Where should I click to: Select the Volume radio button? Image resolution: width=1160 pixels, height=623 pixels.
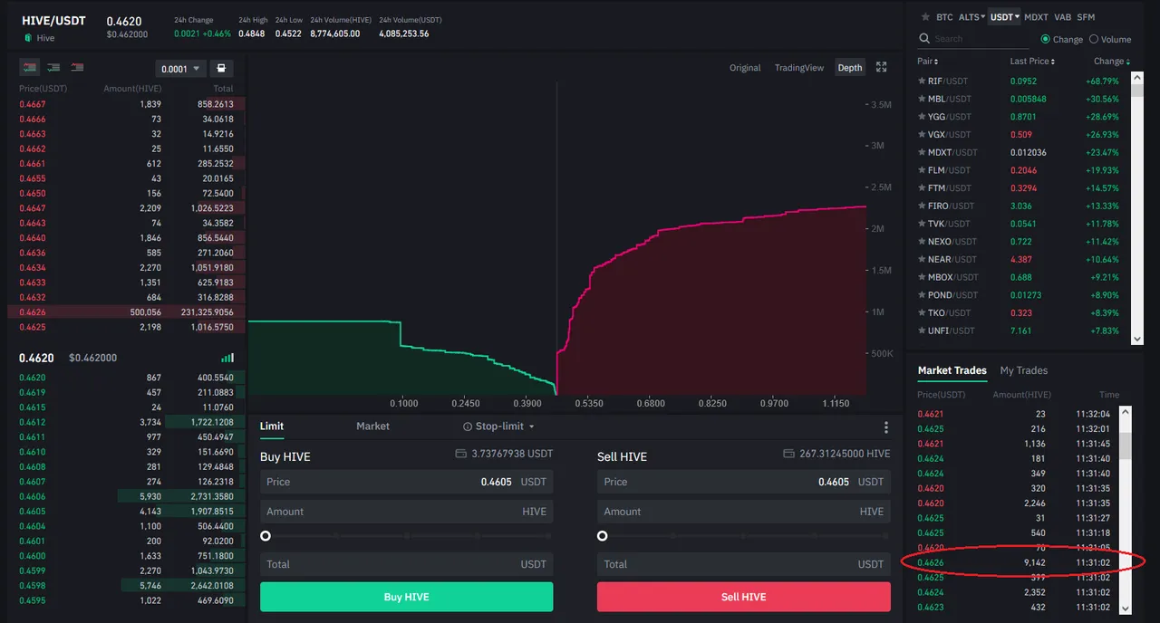pos(1094,39)
